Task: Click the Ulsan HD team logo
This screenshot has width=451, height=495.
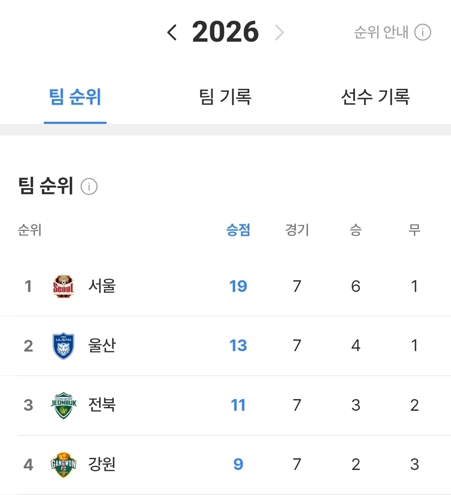Action: (63, 346)
